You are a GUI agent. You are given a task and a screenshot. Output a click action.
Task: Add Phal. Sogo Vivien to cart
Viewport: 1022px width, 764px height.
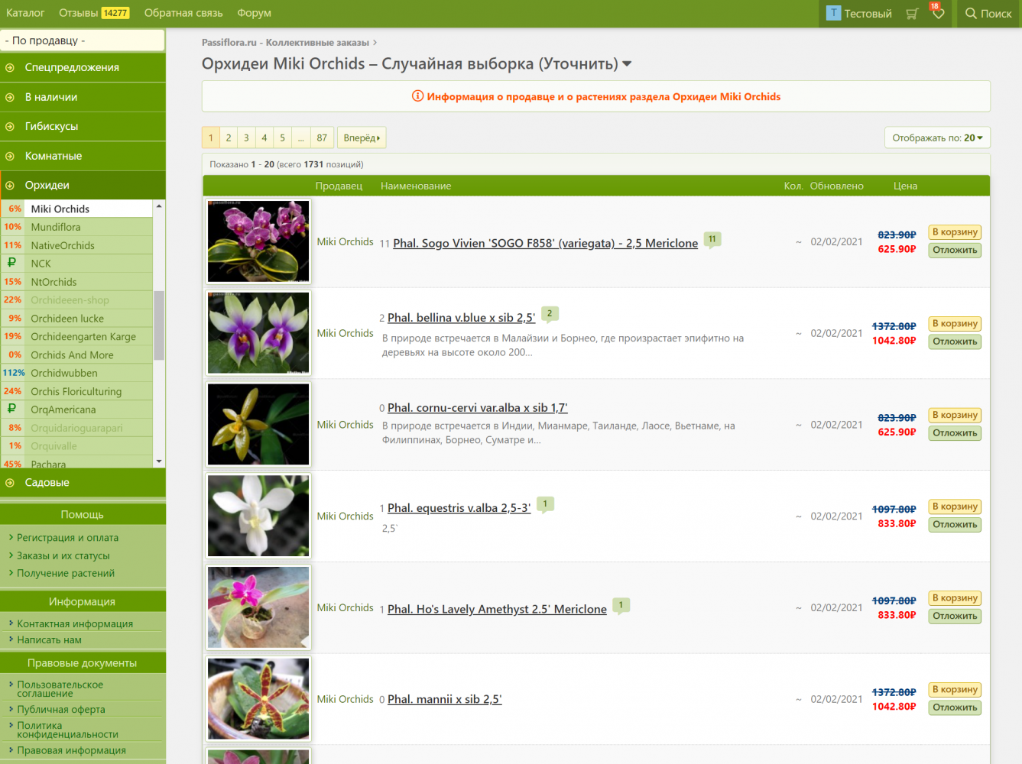tap(955, 232)
